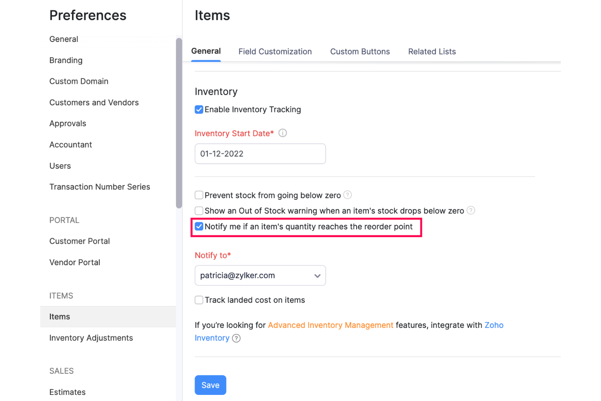
Task: Check Show an Out of Stock warning option
Action: click(x=199, y=210)
